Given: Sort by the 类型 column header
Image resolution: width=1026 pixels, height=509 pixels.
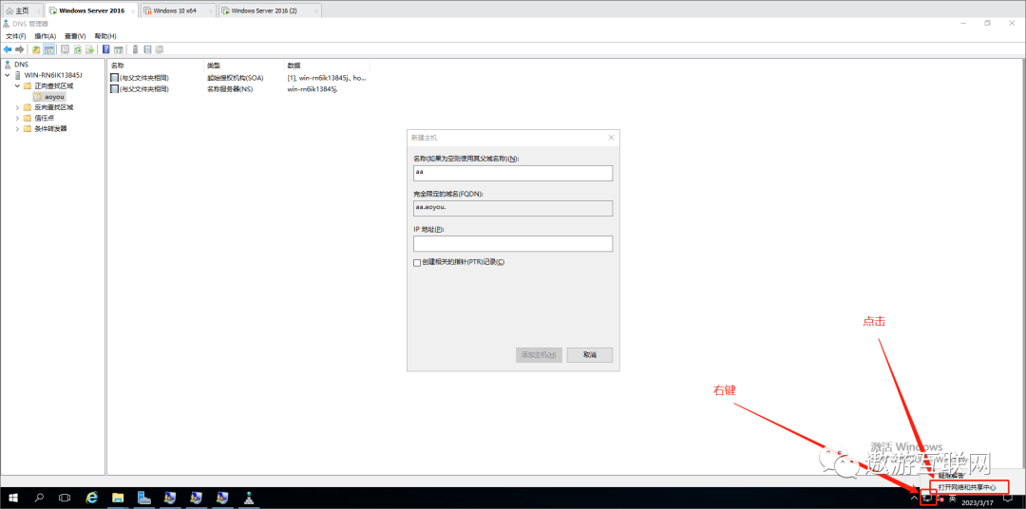Looking at the screenshot, I should pos(244,66).
